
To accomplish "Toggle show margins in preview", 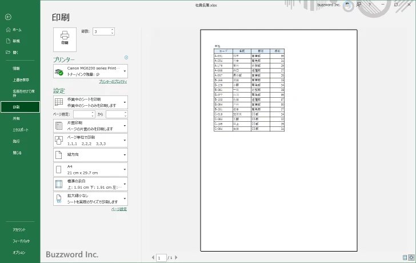I will tap(405, 257).
